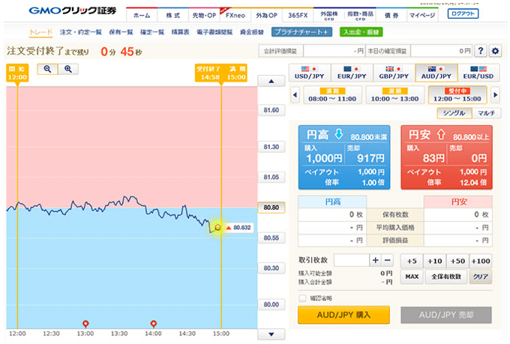Image resolution: width=510 pixels, height=344 pixels.
Task: Switch to マルチ view mode
Action: [x=484, y=113]
